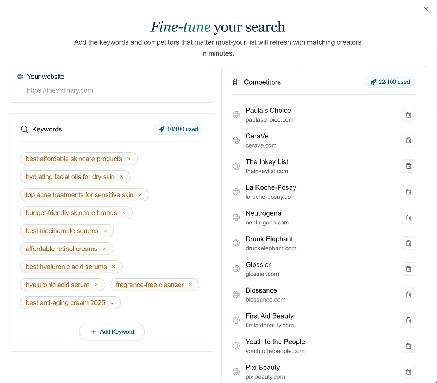Viewport: 437px width, 383px height.
Task: Select paulaschoice.com domain text
Action: (x=269, y=120)
